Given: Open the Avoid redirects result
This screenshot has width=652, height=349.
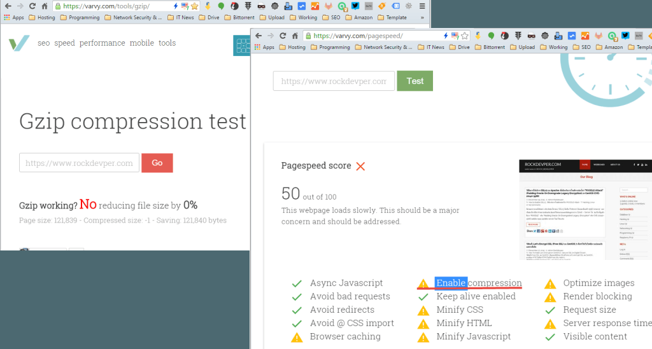Looking at the screenshot, I should tap(342, 310).
